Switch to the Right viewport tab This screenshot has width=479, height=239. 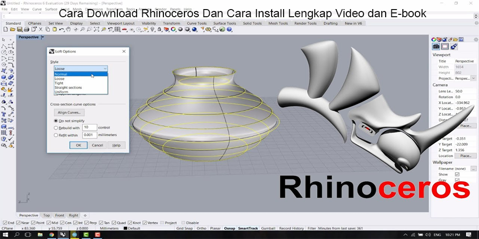click(x=73, y=215)
